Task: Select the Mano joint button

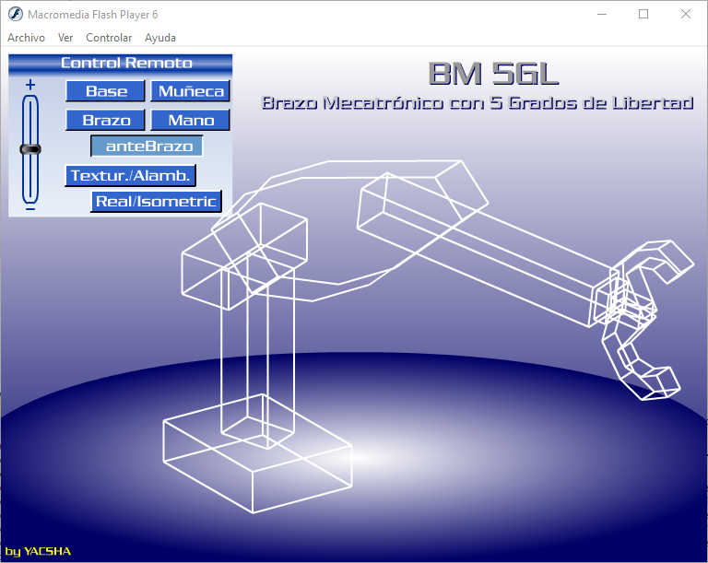Action: 190,120
